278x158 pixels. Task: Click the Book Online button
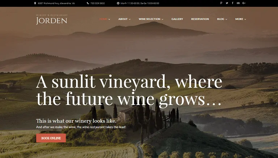pyautogui.click(x=51, y=138)
